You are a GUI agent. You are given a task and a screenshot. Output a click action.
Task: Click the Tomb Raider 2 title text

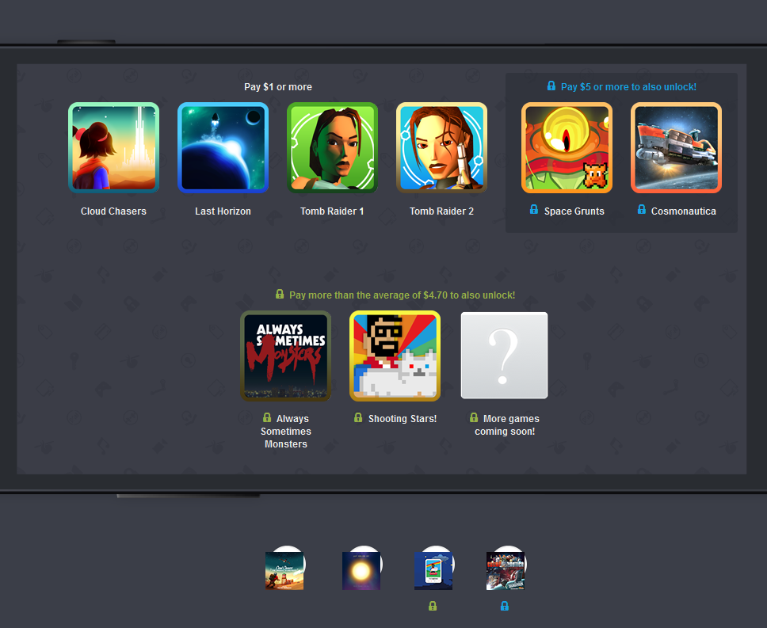(441, 211)
